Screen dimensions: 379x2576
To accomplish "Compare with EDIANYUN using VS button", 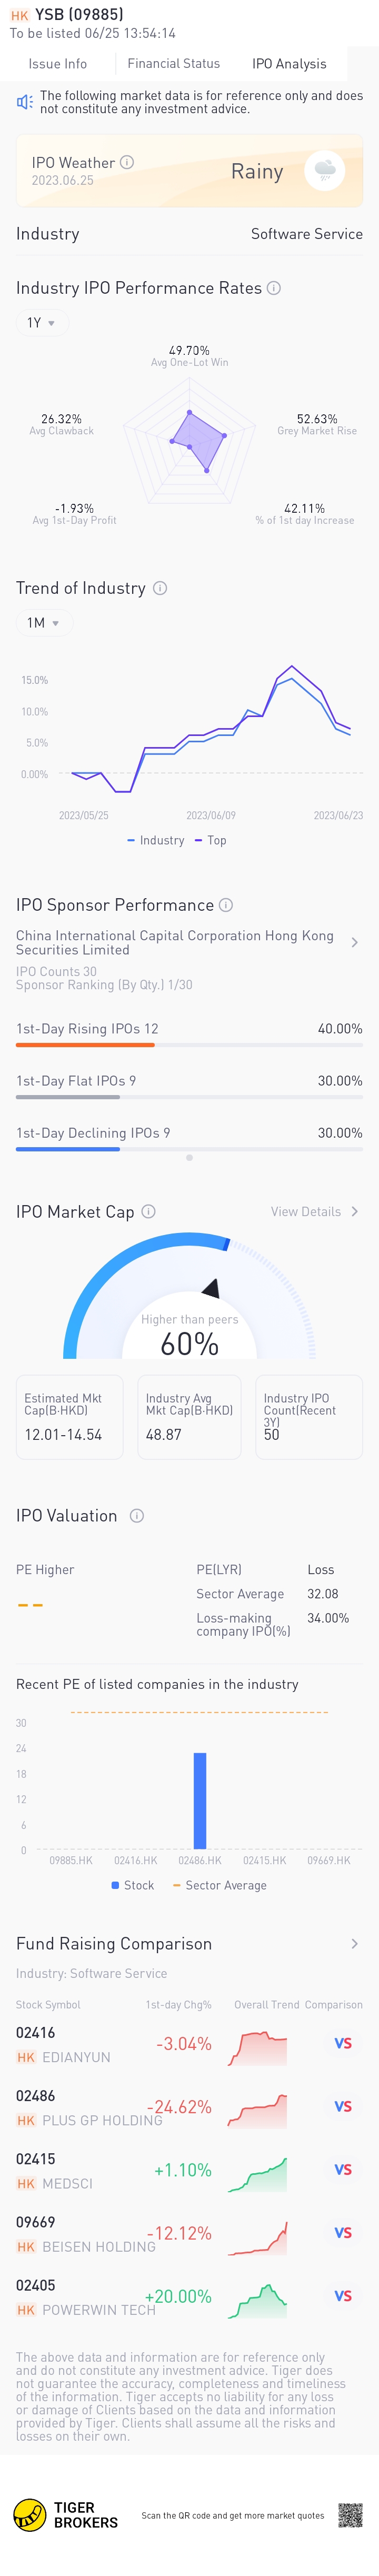I will pos(343,2043).
